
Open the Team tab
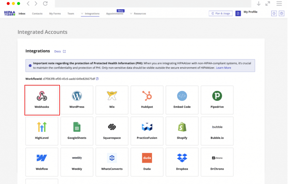click(x=71, y=14)
